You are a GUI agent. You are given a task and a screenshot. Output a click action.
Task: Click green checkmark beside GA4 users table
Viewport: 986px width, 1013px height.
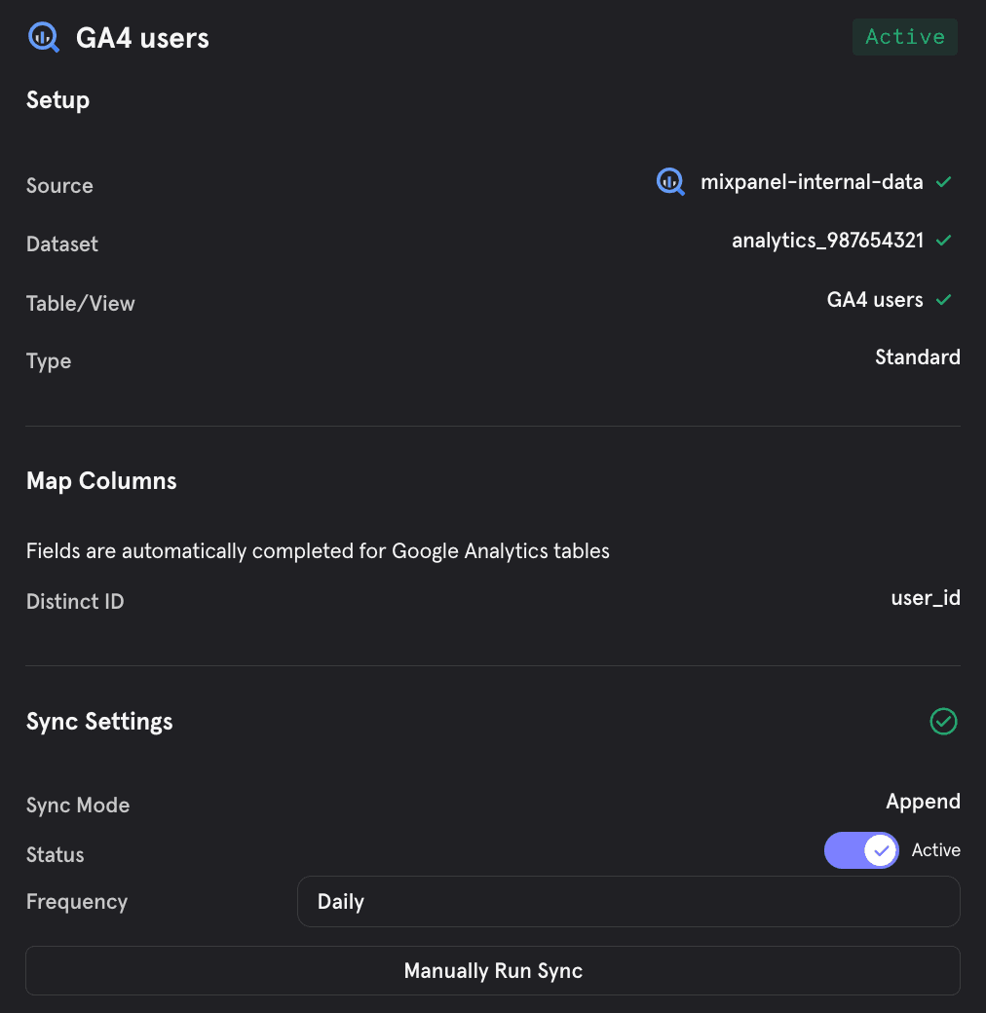943,300
